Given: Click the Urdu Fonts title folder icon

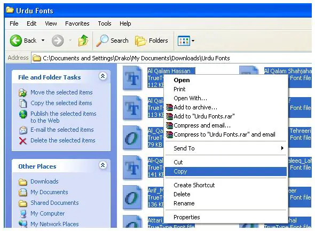Looking at the screenshot, I should [x=10, y=10].
